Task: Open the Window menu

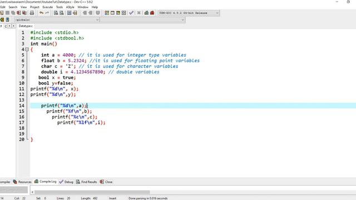Action: click(x=83, y=7)
